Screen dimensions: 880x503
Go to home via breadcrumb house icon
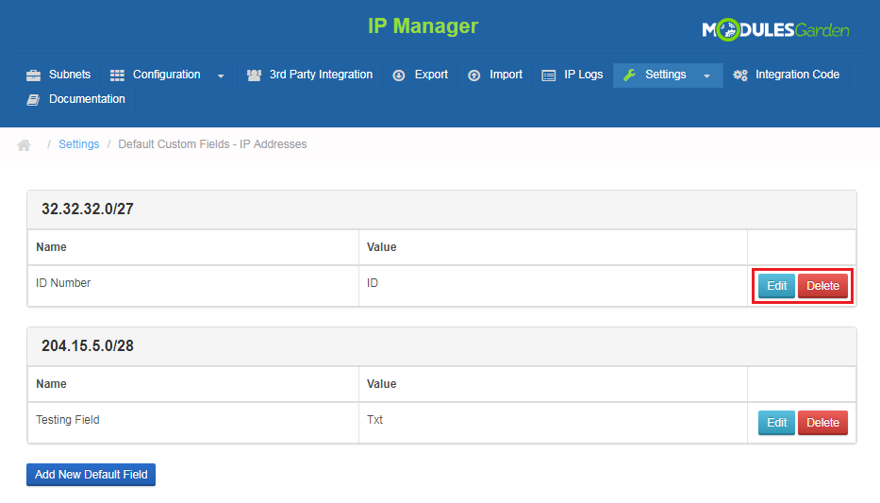point(24,145)
